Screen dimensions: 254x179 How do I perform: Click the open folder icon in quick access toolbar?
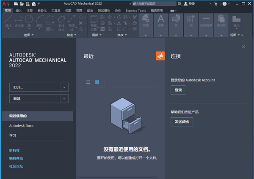click(x=22, y=4)
